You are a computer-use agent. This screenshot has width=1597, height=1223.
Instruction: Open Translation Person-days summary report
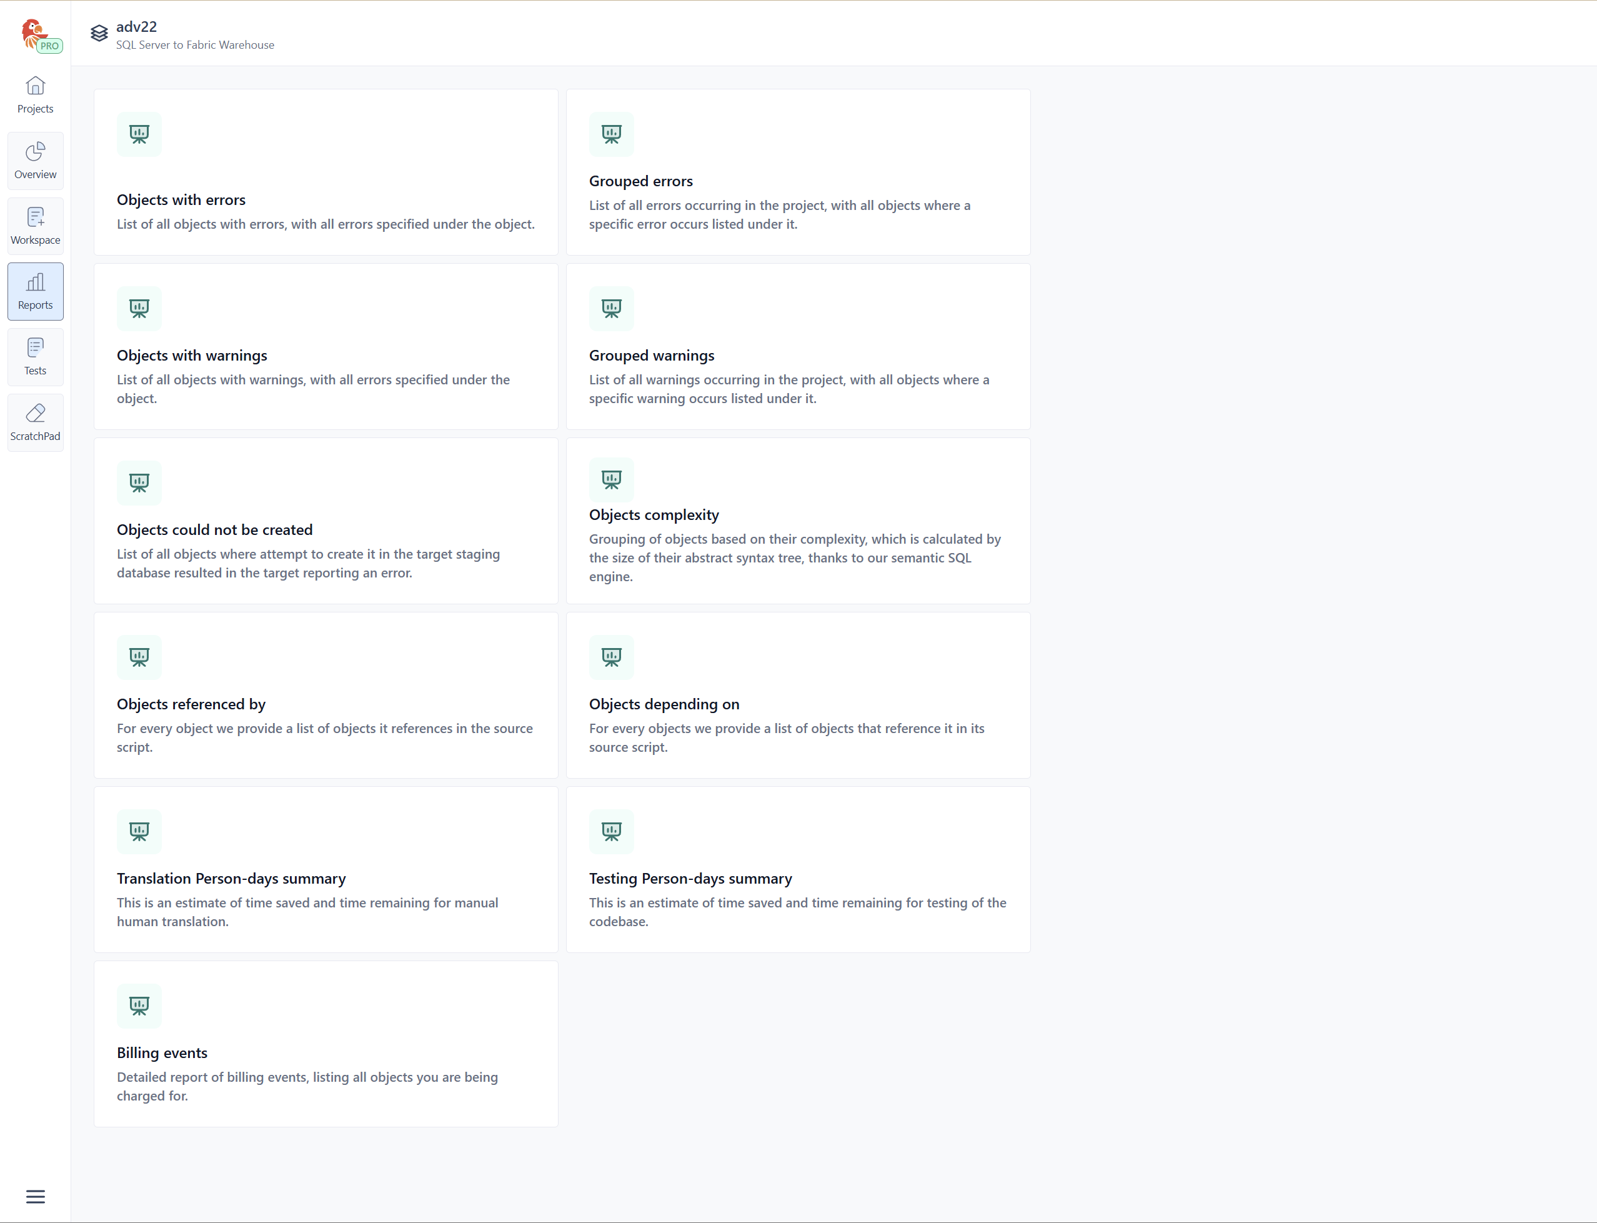tap(231, 878)
